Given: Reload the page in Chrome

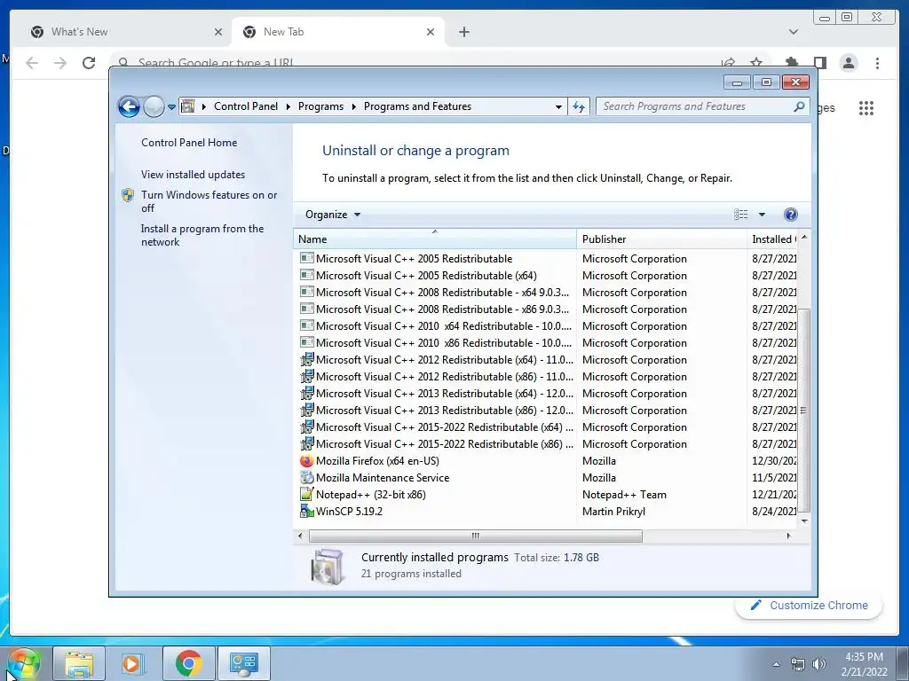Looking at the screenshot, I should coord(89,63).
